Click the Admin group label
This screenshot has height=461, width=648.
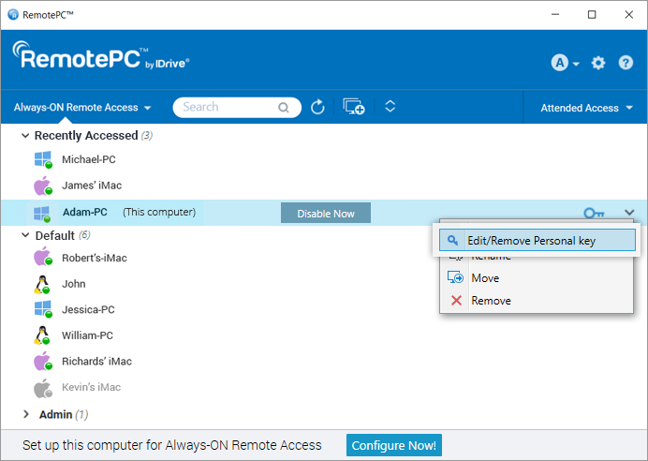(x=56, y=414)
